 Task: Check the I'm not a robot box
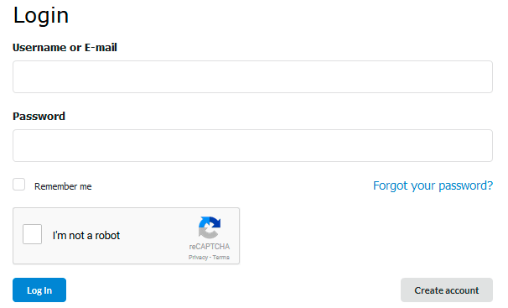tap(32, 234)
